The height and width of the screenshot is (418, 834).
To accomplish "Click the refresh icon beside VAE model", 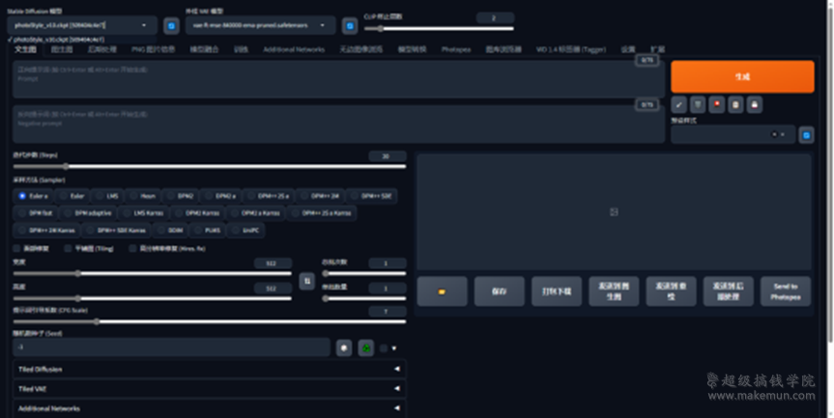I will pos(350,25).
